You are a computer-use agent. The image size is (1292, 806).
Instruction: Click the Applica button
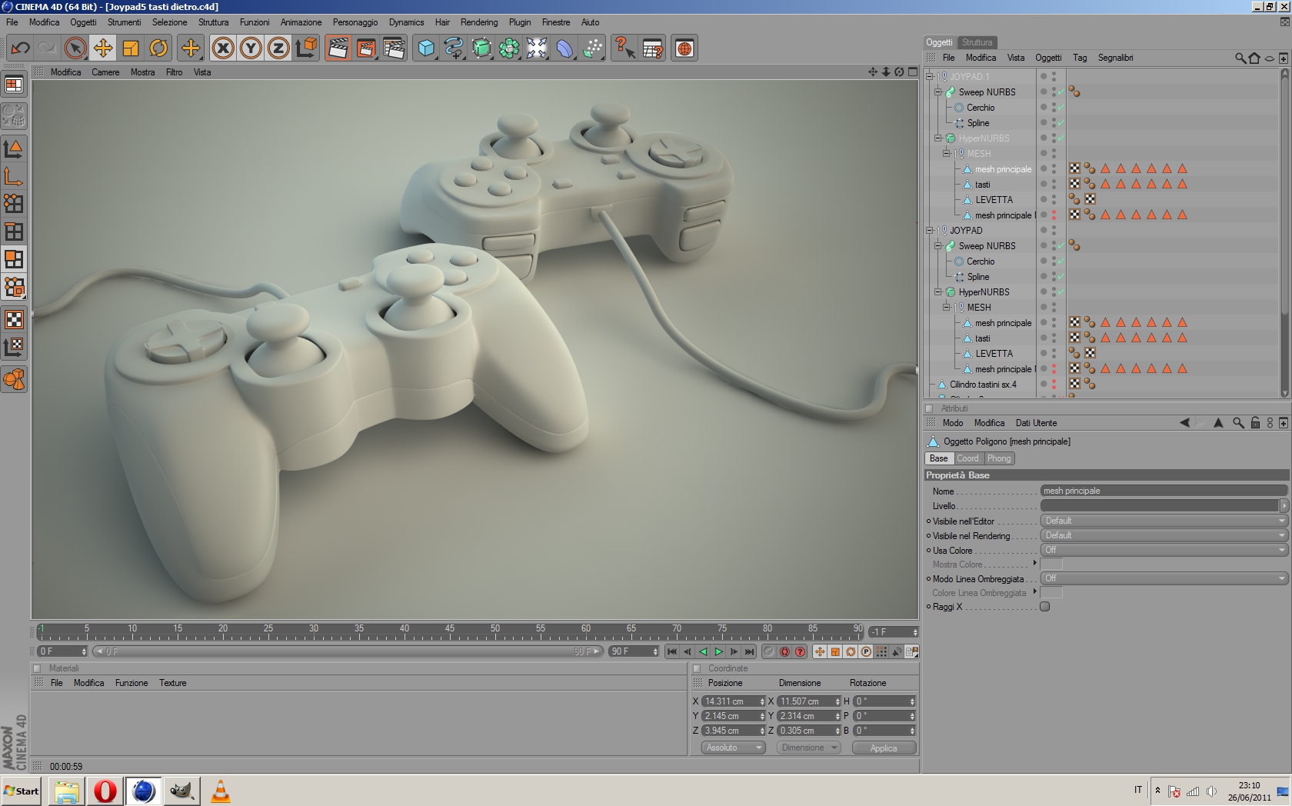(884, 748)
